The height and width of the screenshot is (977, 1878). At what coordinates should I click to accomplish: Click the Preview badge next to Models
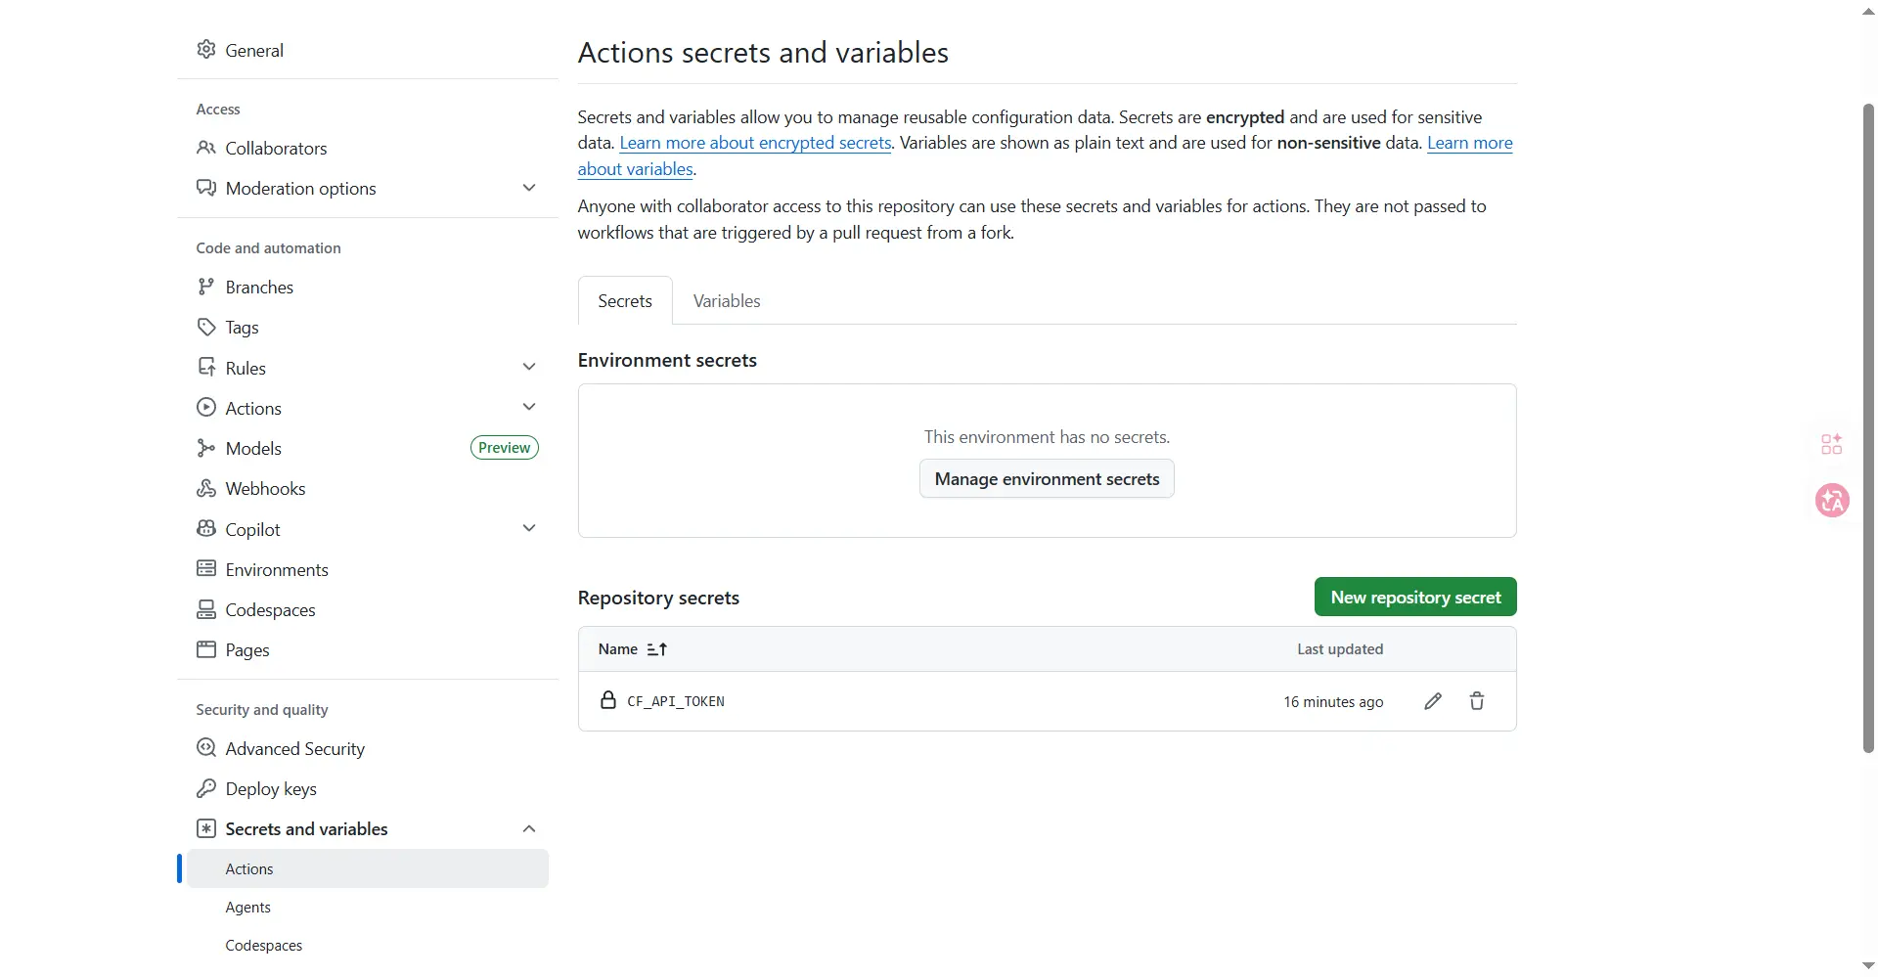(505, 448)
